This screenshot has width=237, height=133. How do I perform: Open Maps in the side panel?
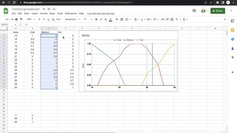tap(233, 58)
